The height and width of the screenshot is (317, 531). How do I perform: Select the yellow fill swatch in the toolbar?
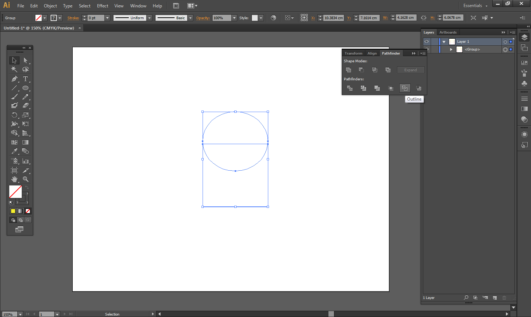click(13, 211)
